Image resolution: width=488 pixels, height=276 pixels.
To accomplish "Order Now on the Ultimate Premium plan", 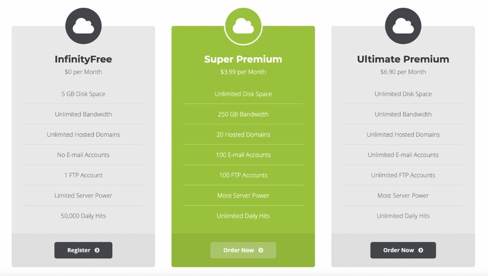I will click(403, 250).
